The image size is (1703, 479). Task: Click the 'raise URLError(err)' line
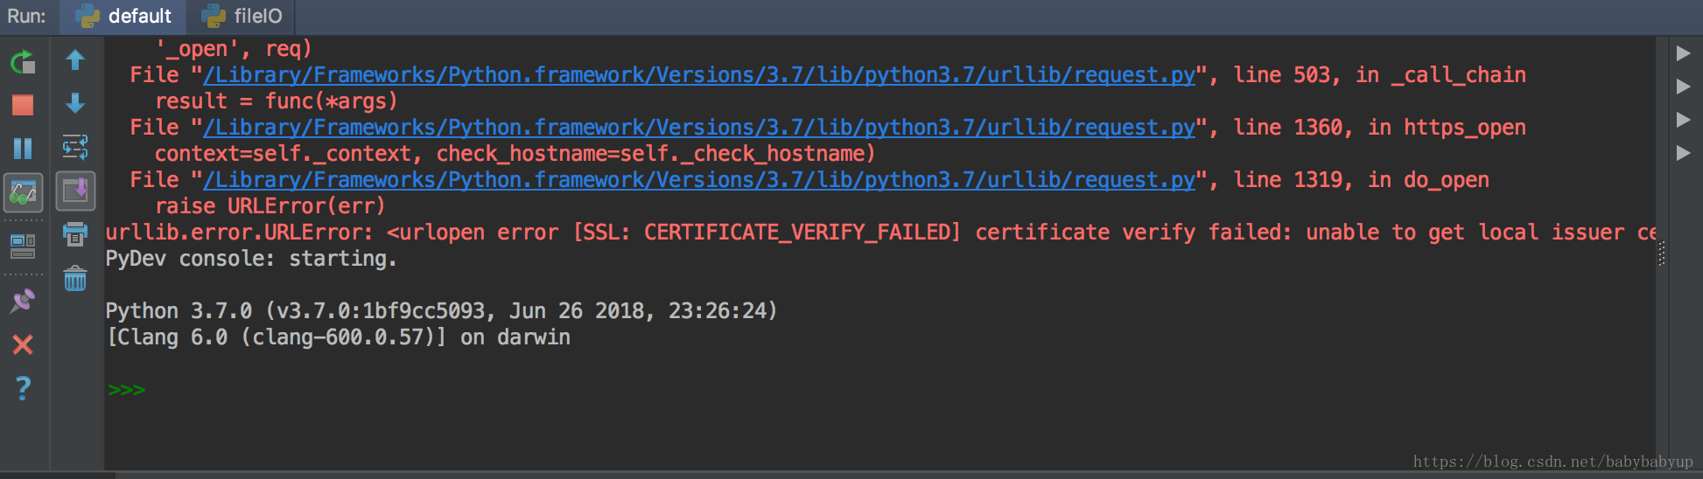tap(270, 206)
